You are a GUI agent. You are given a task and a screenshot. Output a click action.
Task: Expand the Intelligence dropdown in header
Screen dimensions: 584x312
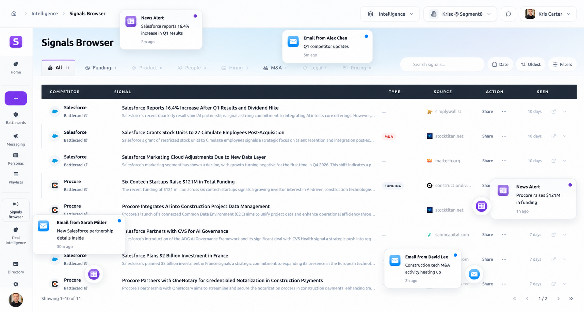coord(390,14)
